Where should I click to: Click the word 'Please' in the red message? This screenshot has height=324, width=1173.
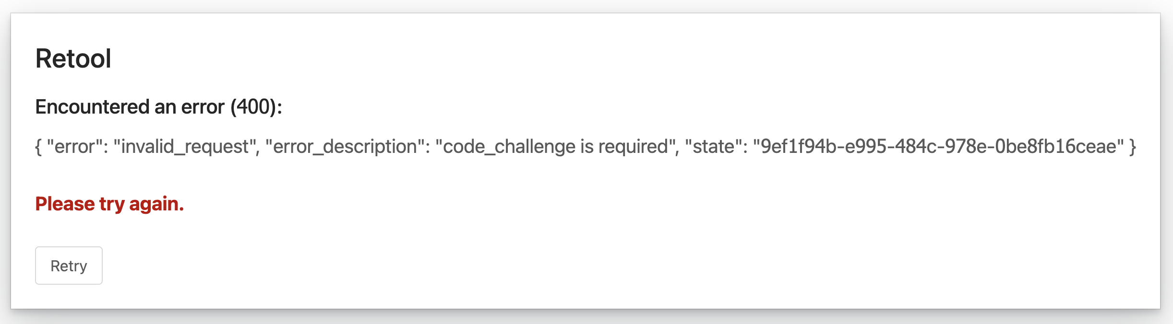pos(65,204)
